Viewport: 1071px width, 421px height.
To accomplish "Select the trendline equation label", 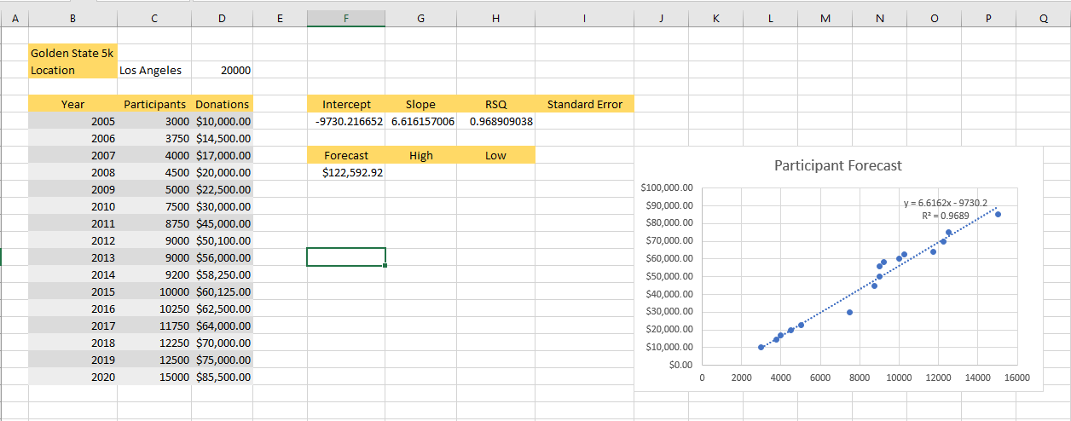I will tap(945, 209).
